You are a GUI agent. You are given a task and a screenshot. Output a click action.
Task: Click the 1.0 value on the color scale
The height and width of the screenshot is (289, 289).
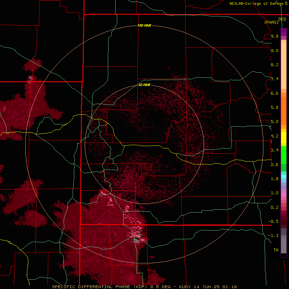275,193
